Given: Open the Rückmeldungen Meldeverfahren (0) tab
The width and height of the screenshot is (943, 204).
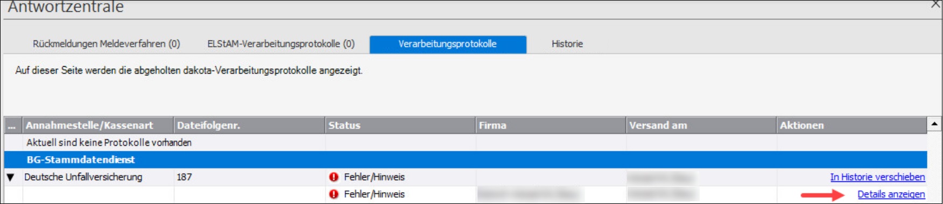Looking at the screenshot, I should point(107,44).
